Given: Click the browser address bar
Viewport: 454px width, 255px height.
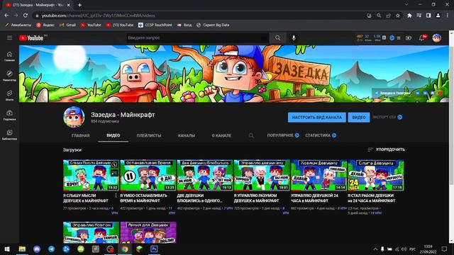Looking at the screenshot, I should pos(200,16).
